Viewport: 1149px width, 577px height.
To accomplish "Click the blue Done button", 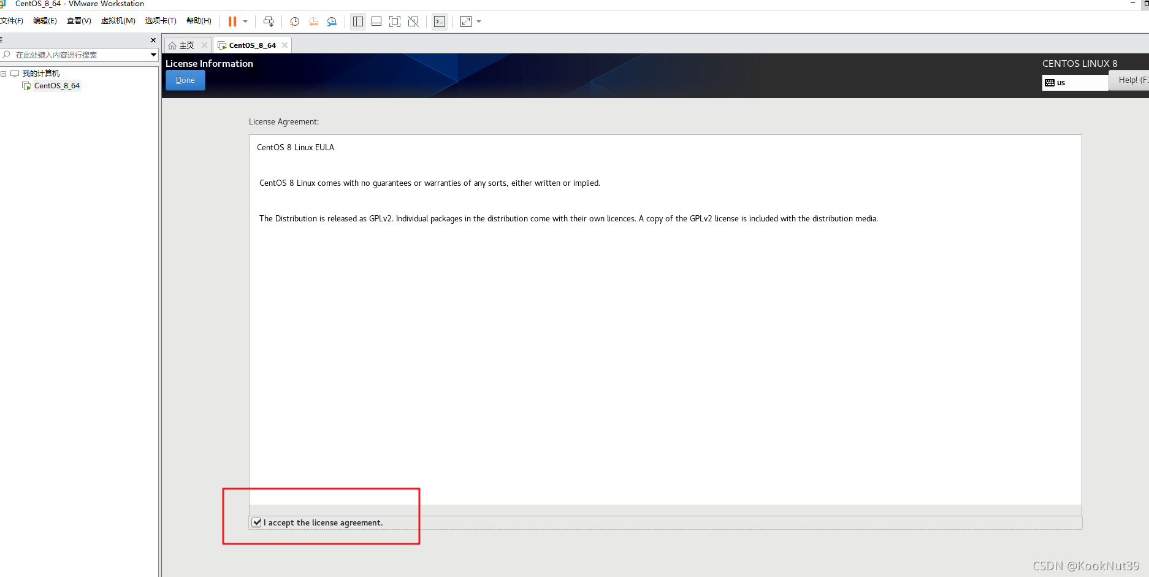I will click(185, 80).
